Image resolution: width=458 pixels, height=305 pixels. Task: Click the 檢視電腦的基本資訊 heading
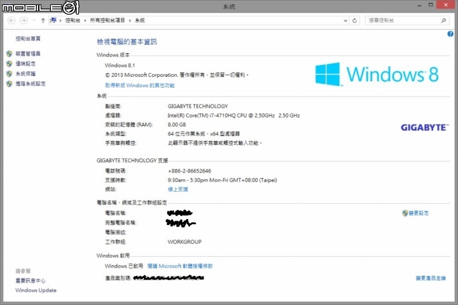(127, 42)
